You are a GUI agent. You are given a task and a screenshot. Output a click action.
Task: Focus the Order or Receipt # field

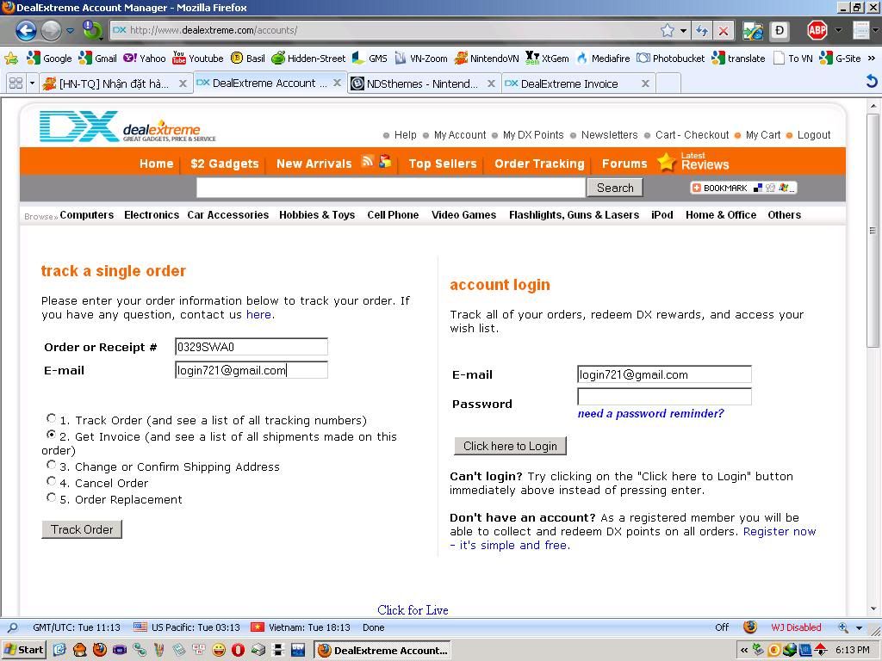point(252,347)
